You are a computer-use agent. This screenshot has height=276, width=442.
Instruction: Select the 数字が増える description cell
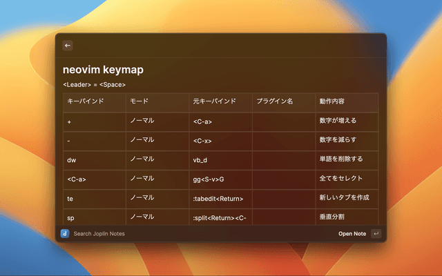point(338,121)
